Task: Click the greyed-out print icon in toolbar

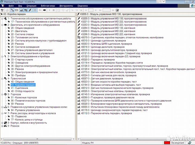Action: pos(7,10)
